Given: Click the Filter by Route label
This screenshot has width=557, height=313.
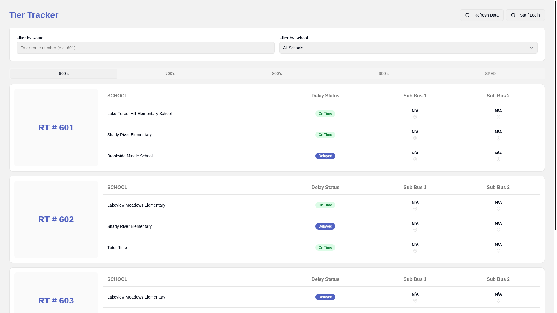Looking at the screenshot, I should pos(30,38).
